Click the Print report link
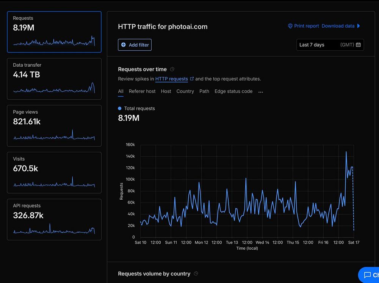 point(307,26)
